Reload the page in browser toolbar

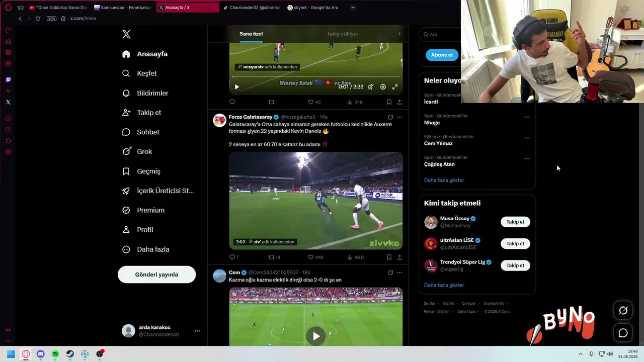[38, 19]
